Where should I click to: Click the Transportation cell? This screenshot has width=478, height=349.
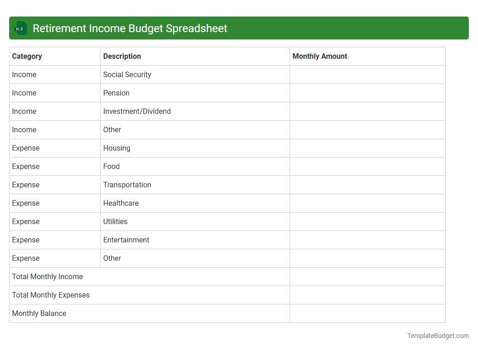tap(127, 185)
